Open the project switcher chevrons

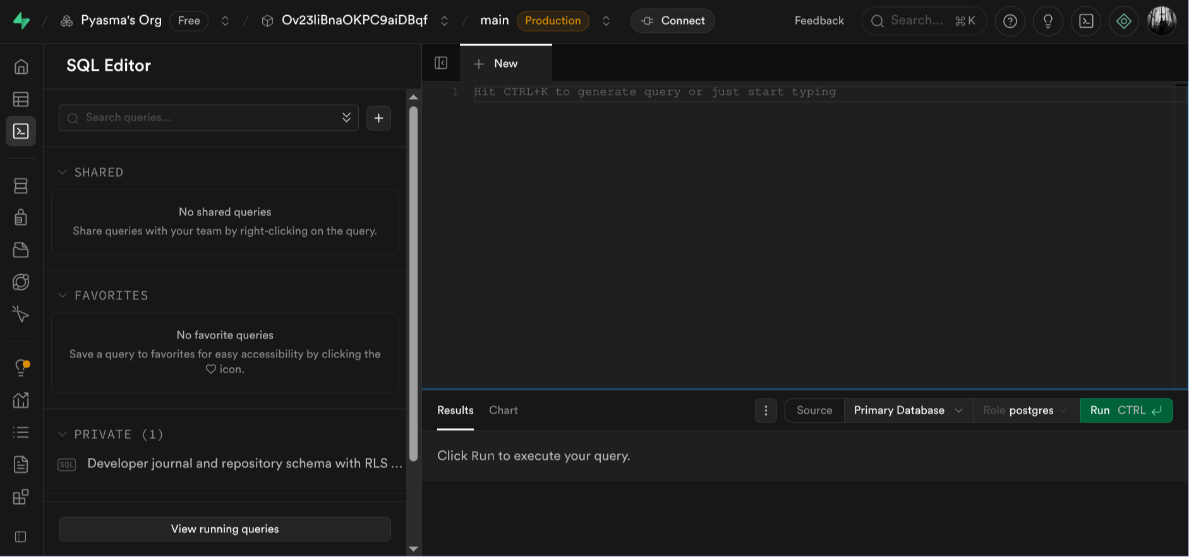(444, 21)
